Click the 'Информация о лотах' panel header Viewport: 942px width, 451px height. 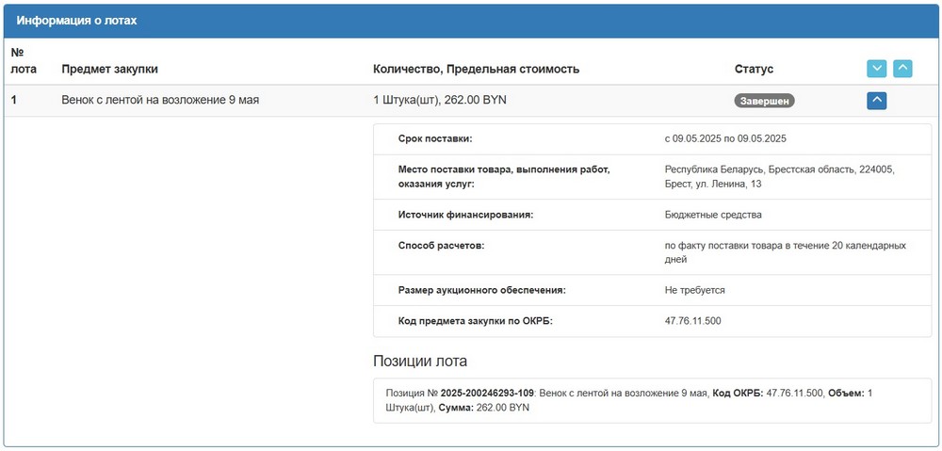point(82,20)
